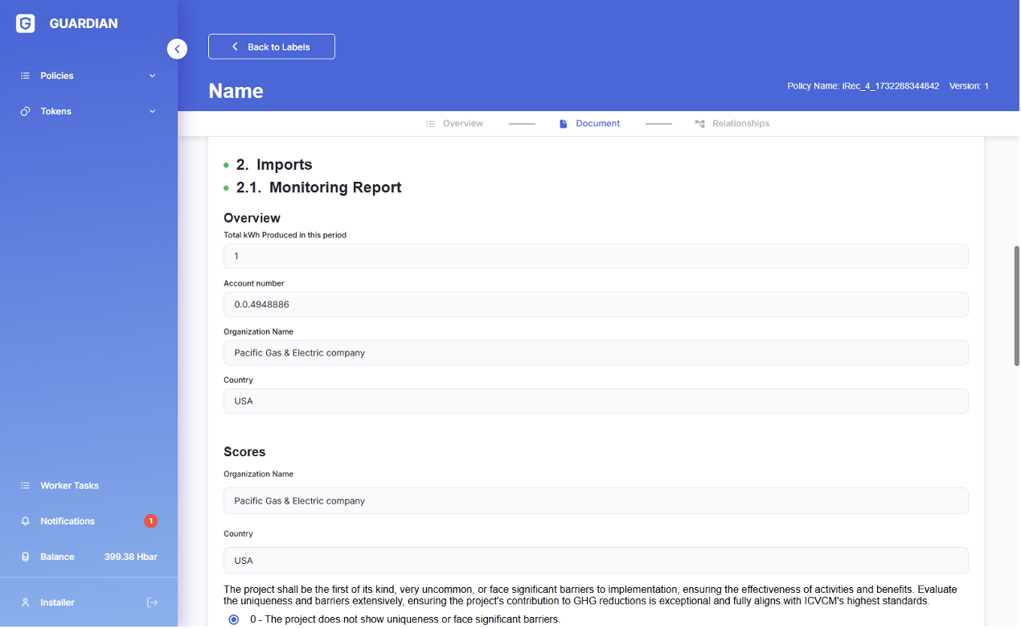Select the Document step tab
Image resolution: width=1021 pixels, height=629 pixels.
point(590,124)
